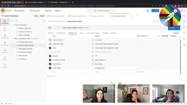Screen dimensions: 187x105
Task: Switch to the Params tab
Action: (51, 33)
